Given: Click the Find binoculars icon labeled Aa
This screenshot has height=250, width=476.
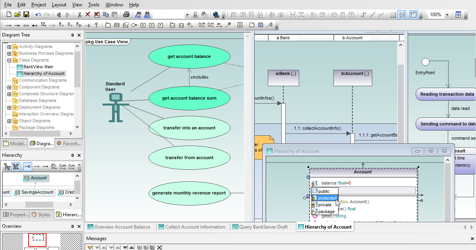Looking at the screenshot, I should (x=138, y=15).
